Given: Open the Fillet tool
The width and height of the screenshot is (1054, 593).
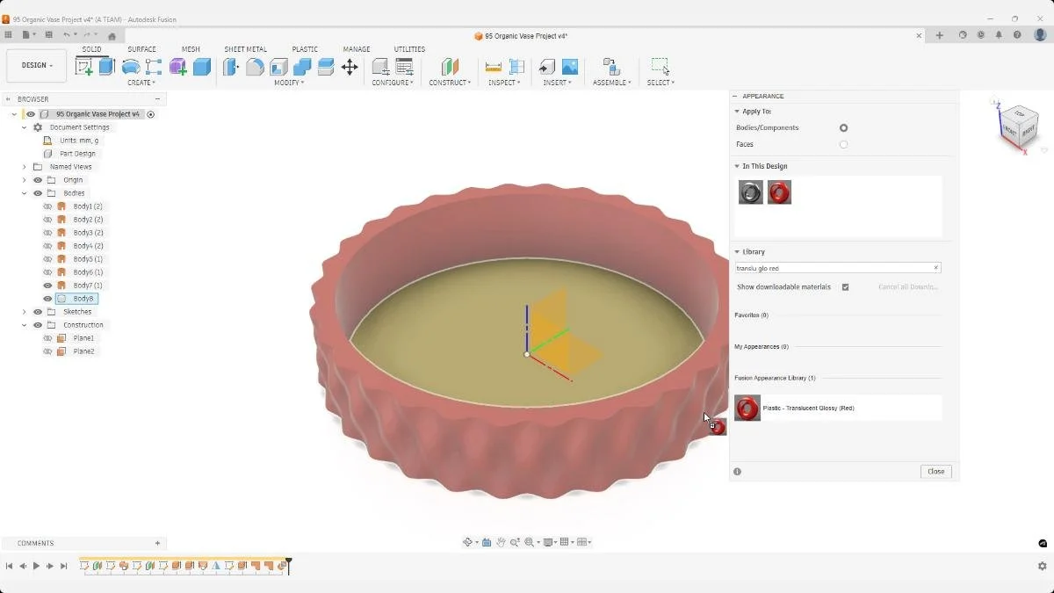Looking at the screenshot, I should (255, 67).
